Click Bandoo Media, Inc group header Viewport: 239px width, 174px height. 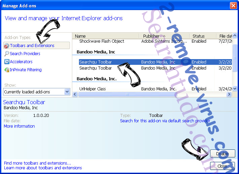click(96, 52)
